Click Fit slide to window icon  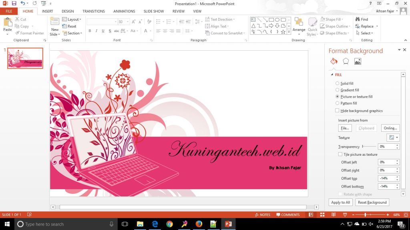[x=406, y=214]
